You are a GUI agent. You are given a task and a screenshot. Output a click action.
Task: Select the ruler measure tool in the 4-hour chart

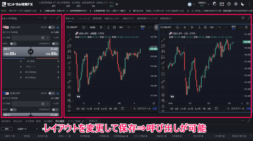coord(69,81)
